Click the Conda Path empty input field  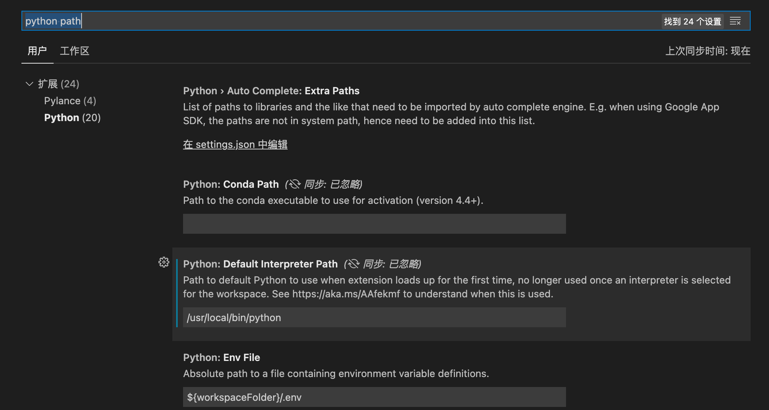[374, 224]
